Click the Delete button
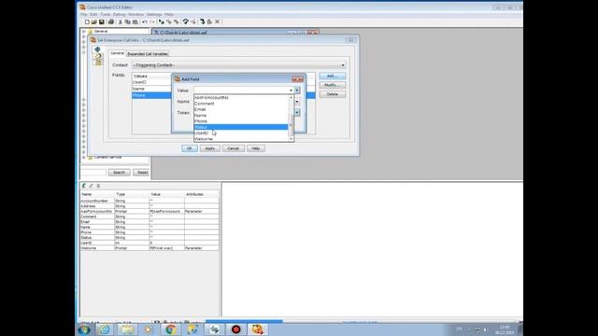Viewport: 598px width, 336px height. [333, 94]
